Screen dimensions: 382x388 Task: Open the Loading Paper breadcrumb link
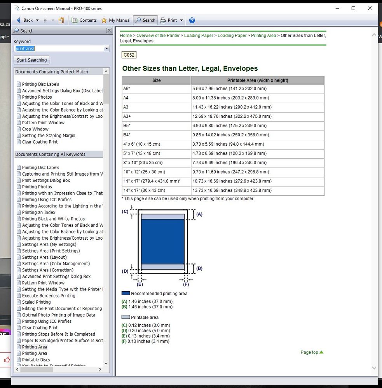tap(199, 35)
